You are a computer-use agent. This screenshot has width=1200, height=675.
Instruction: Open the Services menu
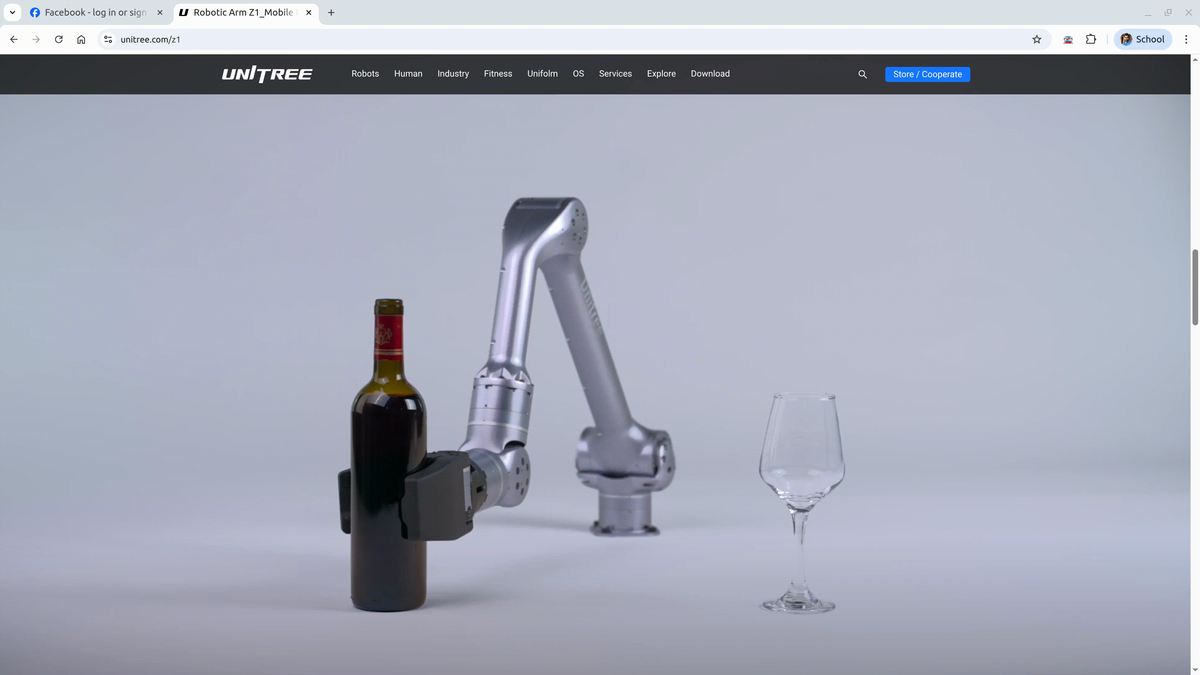(x=615, y=74)
